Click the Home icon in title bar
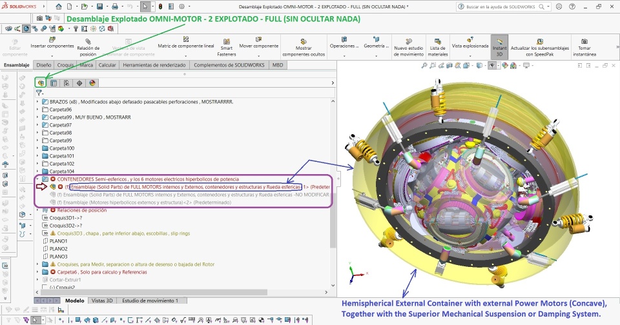Viewport: 620px width, 325px height. point(58,6)
